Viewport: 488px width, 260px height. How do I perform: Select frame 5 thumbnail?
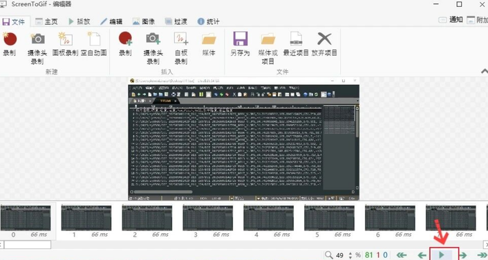tap(329, 221)
